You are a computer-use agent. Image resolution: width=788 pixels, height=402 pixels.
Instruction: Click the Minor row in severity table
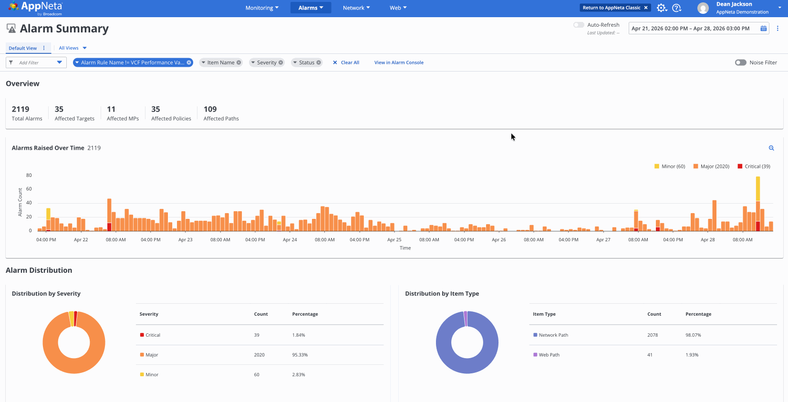[x=259, y=374]
